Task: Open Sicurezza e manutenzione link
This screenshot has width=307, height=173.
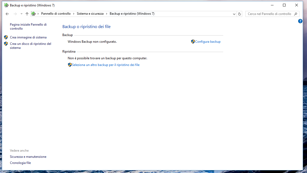Action: [28, 157]
